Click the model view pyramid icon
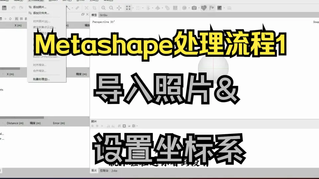This screenshot has width=319, height=179. pos(158,8)
